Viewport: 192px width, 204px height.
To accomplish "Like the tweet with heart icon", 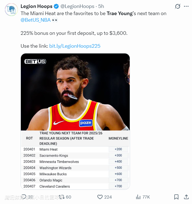I will 100,197.
